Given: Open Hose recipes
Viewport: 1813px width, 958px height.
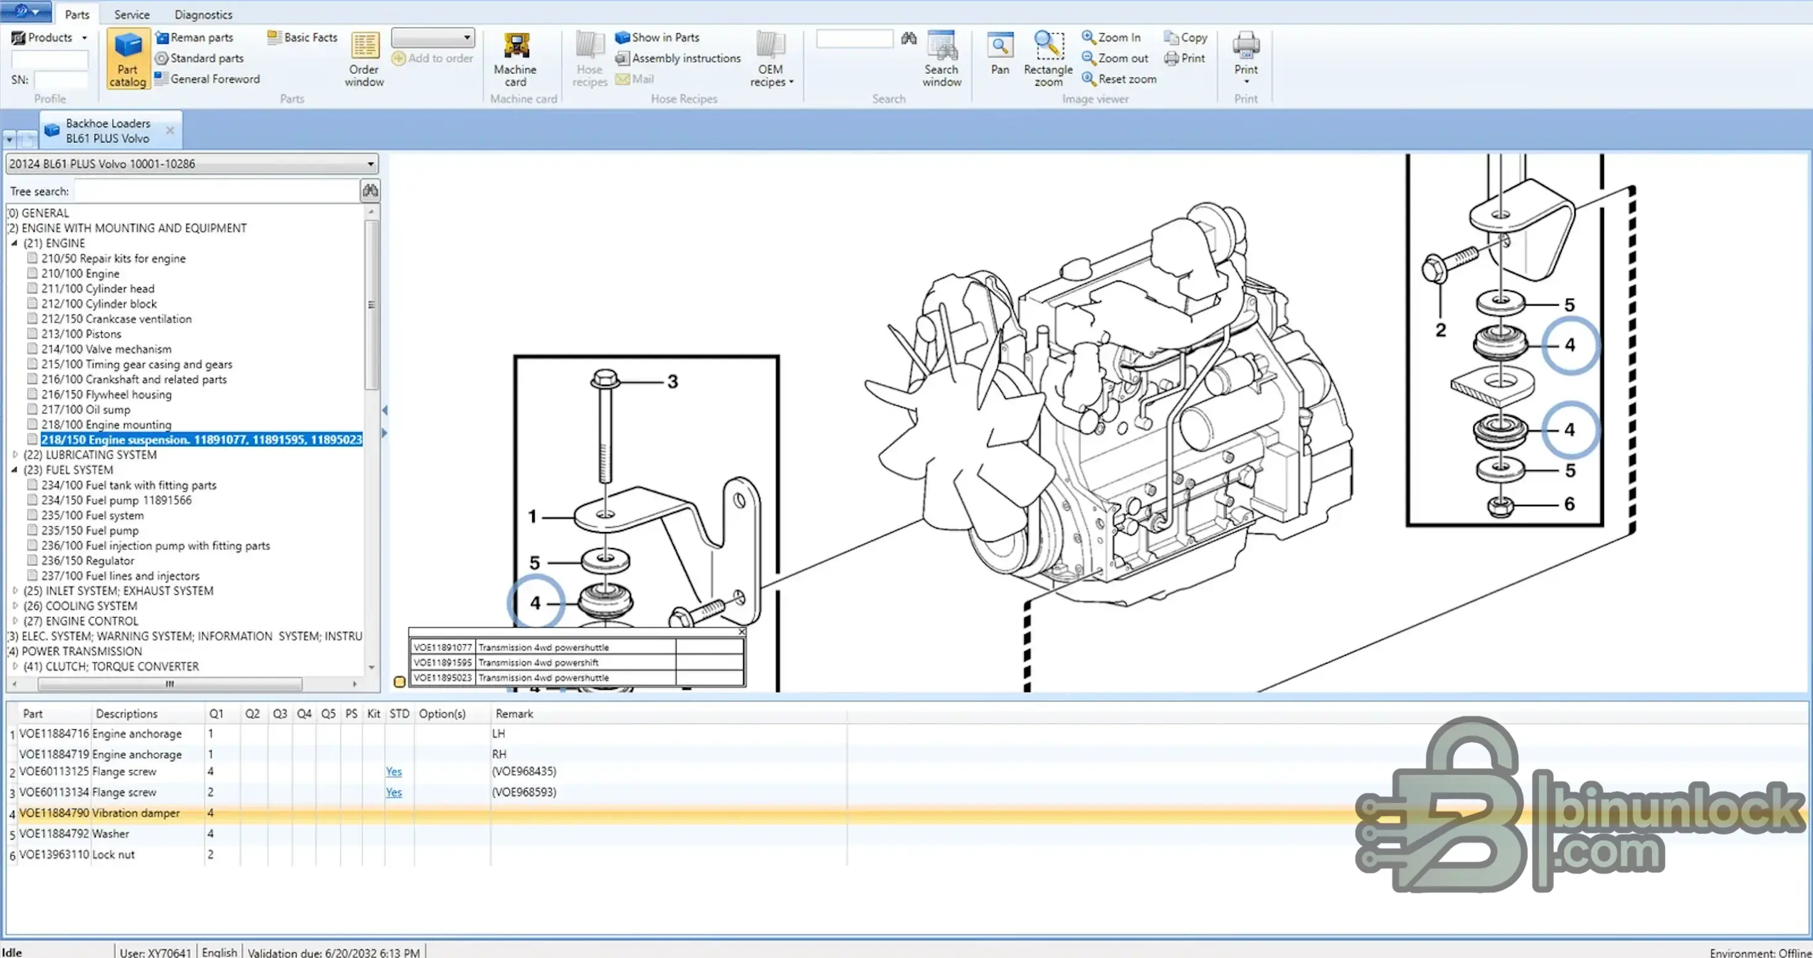Looking at the screenshot, I should point(589,59).
